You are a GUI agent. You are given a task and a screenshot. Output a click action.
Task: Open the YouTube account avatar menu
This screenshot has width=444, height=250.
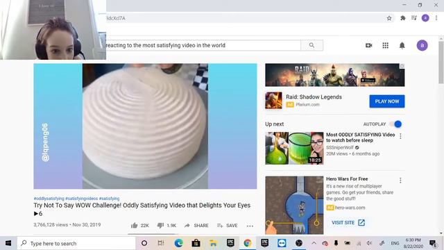coord(422,45)
